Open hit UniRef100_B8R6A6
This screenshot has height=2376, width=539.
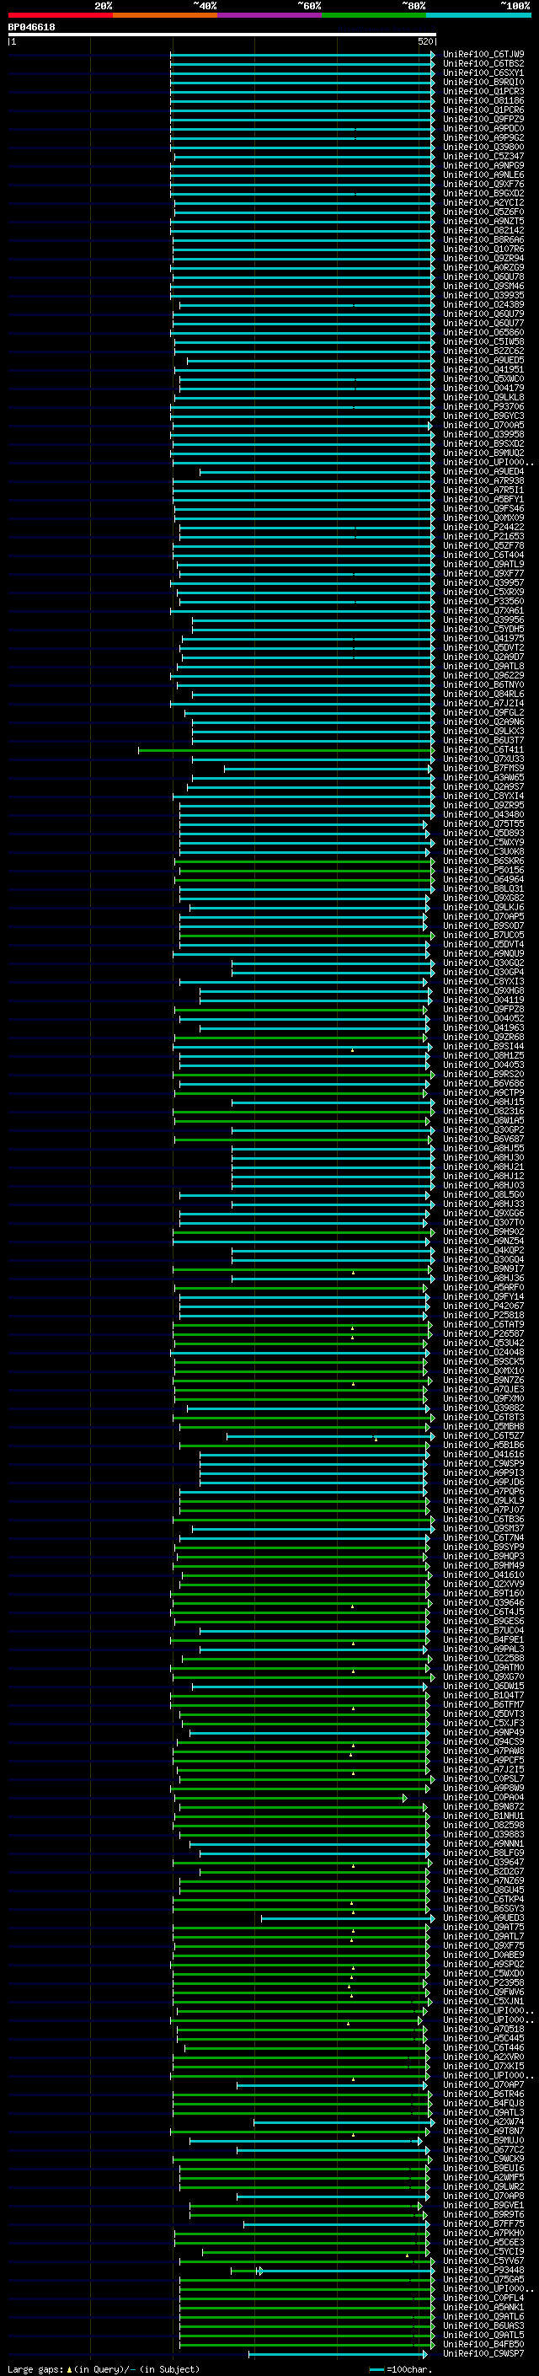(x=483, y=240)
